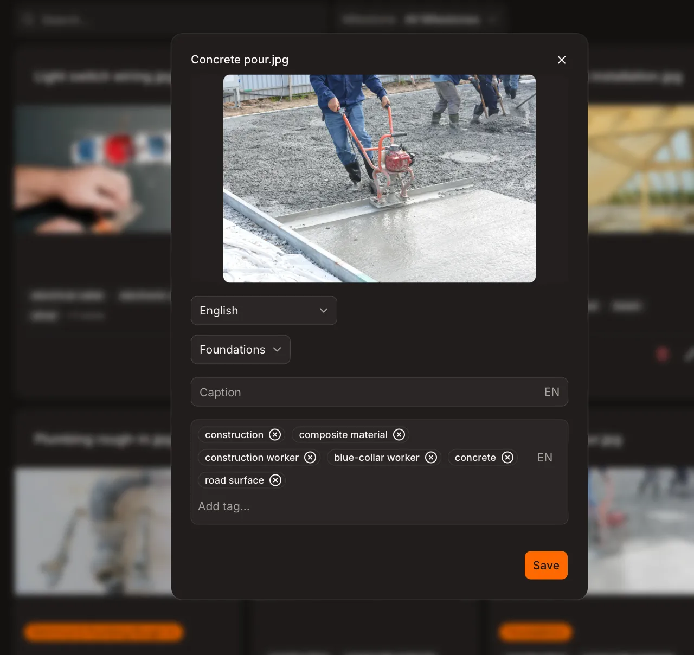The image size is (694, 655).
Task: Open the Foundations category dropdown
Action: 241,350
